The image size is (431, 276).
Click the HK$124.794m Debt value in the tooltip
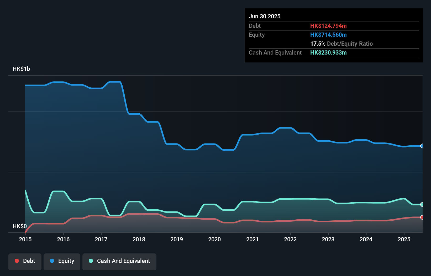(x=328, y=26)
